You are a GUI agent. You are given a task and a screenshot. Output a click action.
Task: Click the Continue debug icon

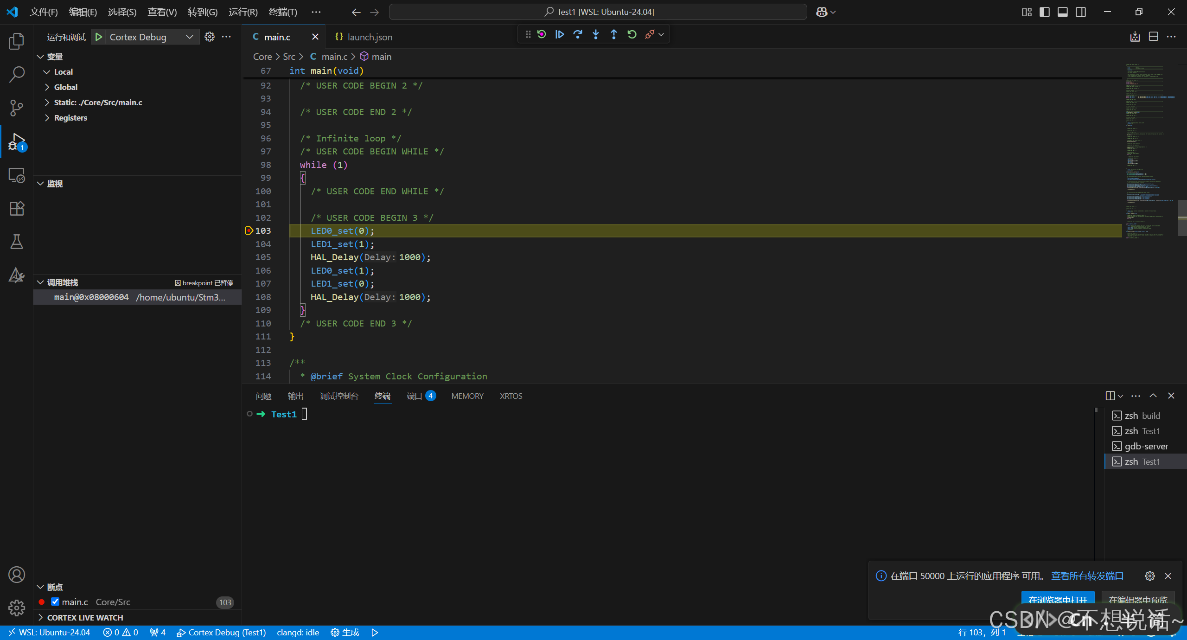coord(559,34)
